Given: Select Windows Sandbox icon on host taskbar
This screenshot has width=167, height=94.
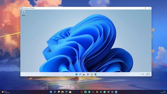Looking at the screenshot, I should pos(116,92).
